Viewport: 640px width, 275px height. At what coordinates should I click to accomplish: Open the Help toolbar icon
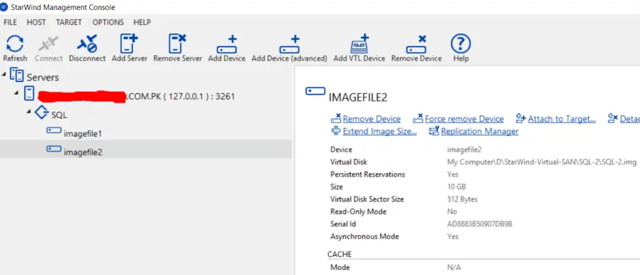461,44
